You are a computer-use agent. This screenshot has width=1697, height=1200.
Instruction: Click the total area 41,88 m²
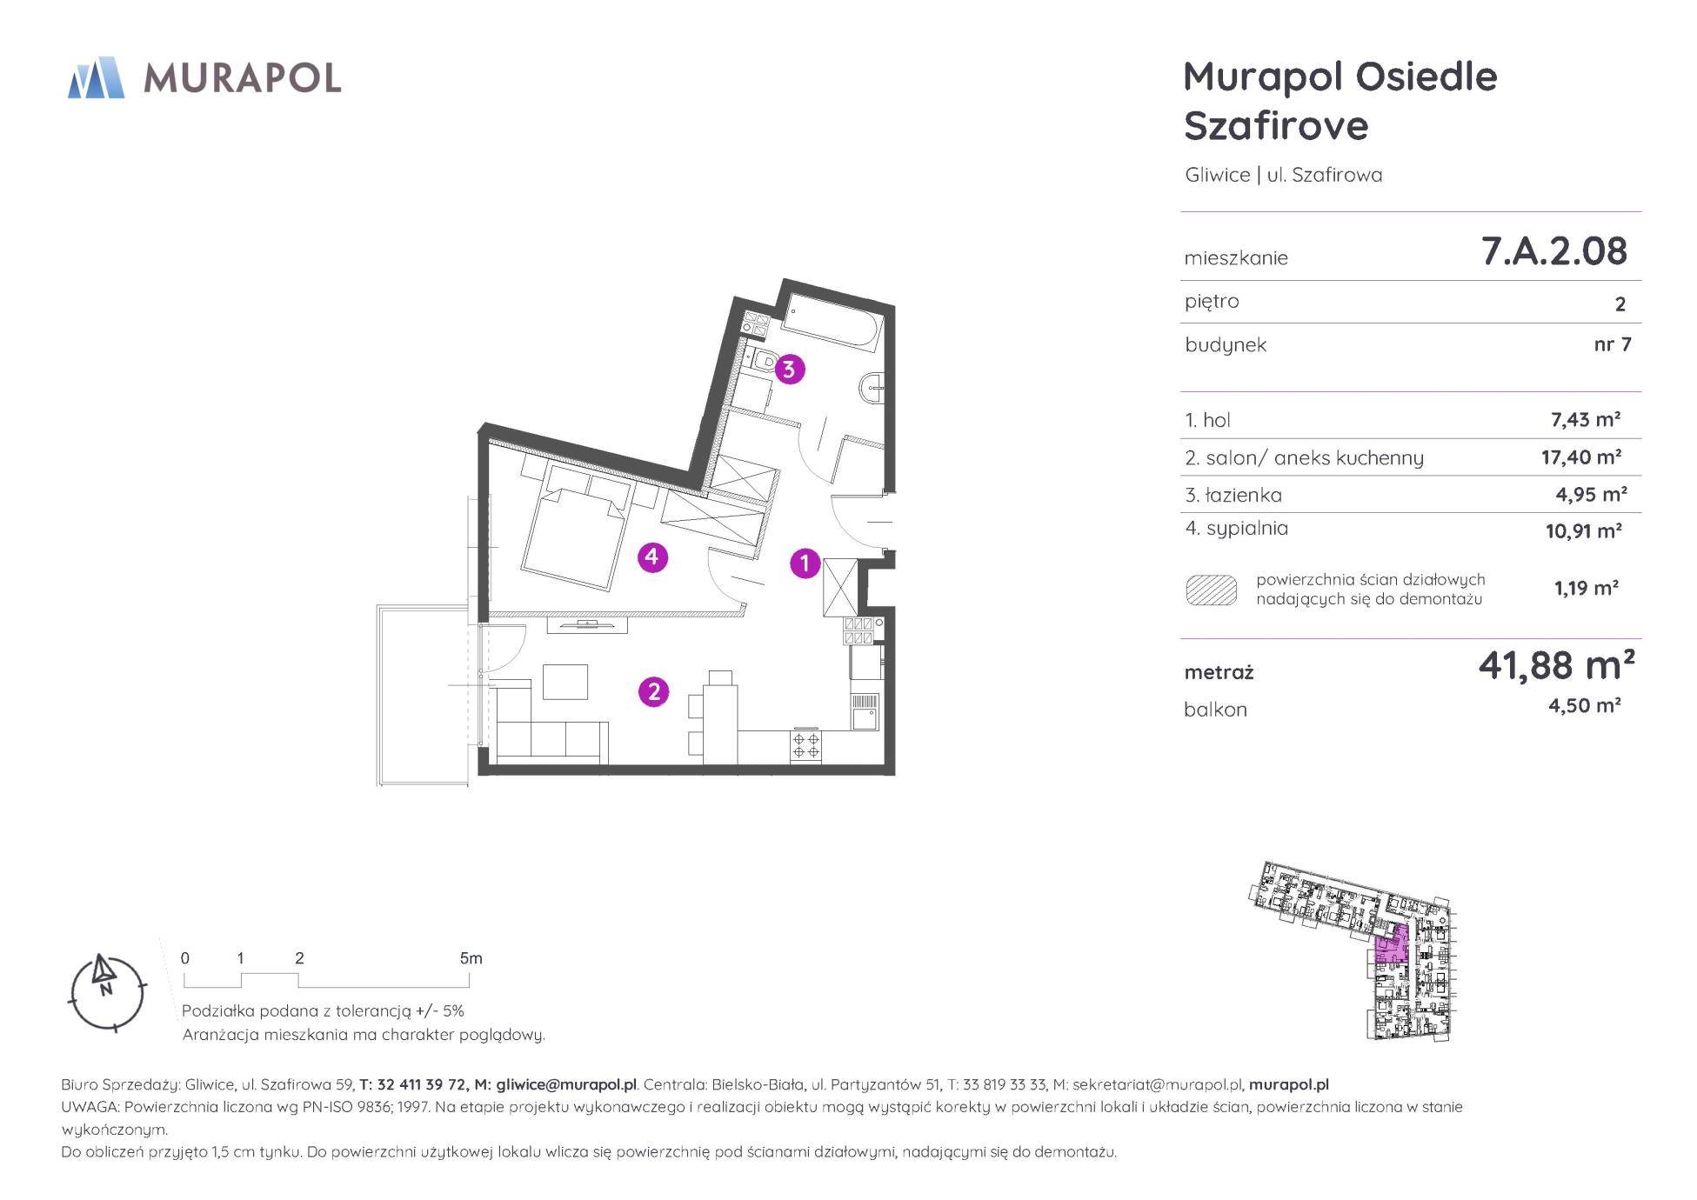click(x=1556, y=665)
